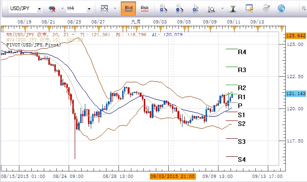Click the 九月 month label on top axis

136,22
